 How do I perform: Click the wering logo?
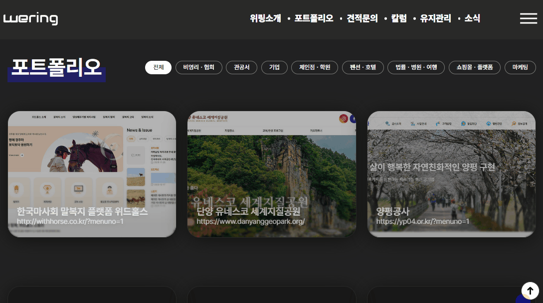click(30, 19)
